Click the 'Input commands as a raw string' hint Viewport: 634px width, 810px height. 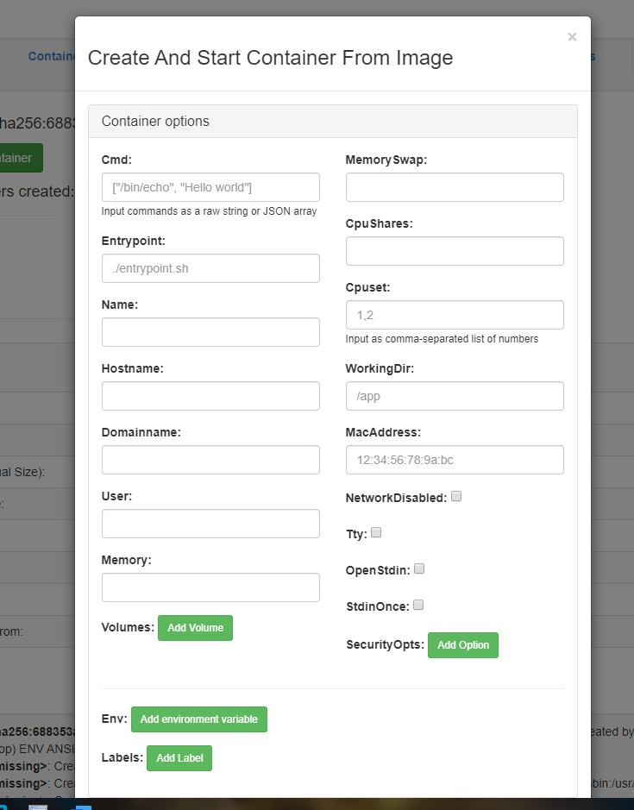pos(209,211)
